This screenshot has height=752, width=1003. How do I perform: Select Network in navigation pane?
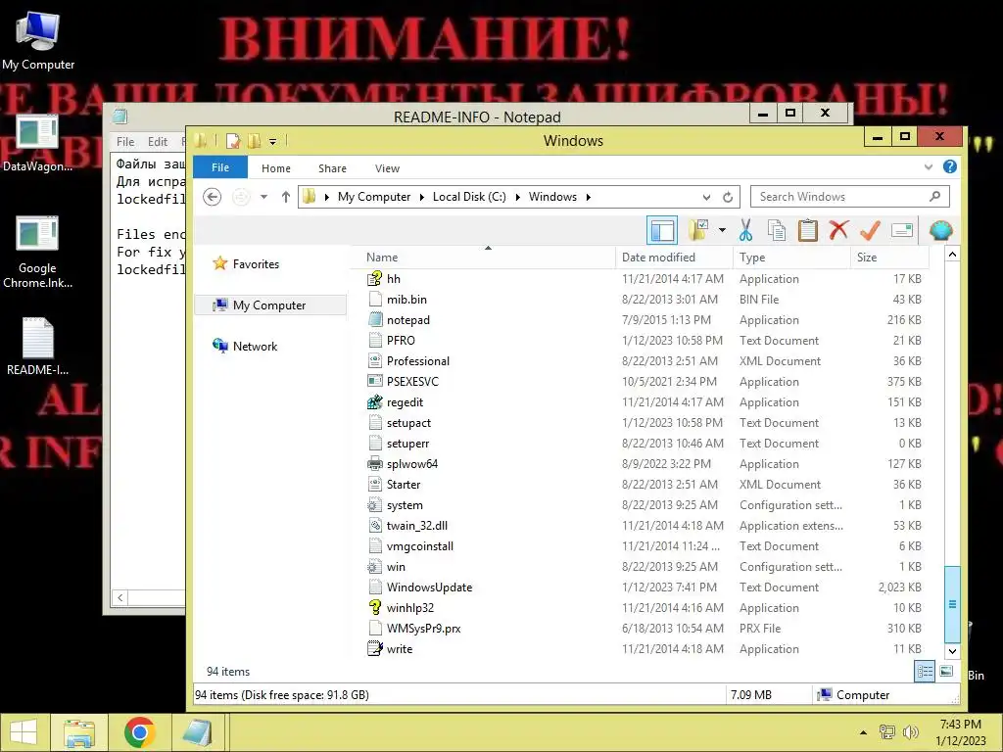pos(255,347)
